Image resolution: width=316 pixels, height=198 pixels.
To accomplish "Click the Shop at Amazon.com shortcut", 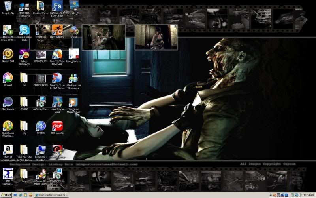I will [8, 153].
